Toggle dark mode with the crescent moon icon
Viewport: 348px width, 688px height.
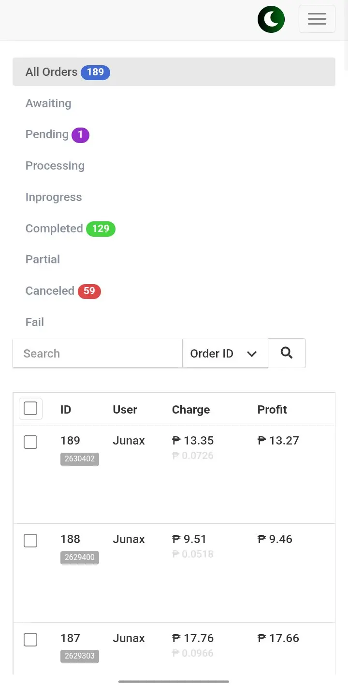click(x=271, y=19)
